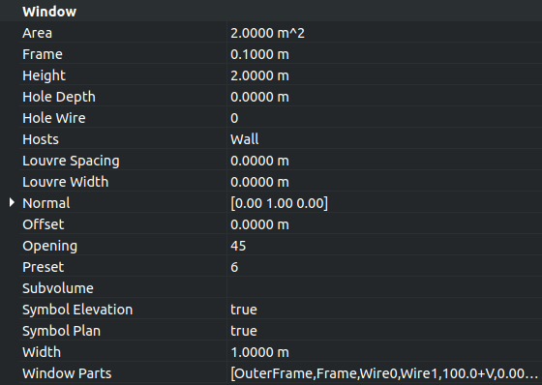The height and width of the screenshot is (385, 542).
Task: Select the Frame value 0.1000 m
Action: click(x=384, y=54)
